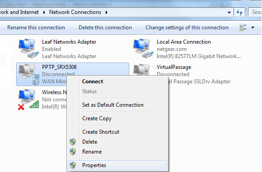Click the Enabled status under Leaf Networks

coord(51,49)
